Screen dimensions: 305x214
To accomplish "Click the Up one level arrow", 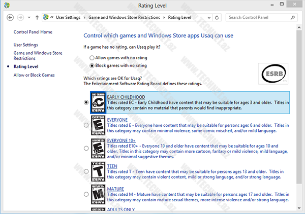I will [x=37, y=17].
